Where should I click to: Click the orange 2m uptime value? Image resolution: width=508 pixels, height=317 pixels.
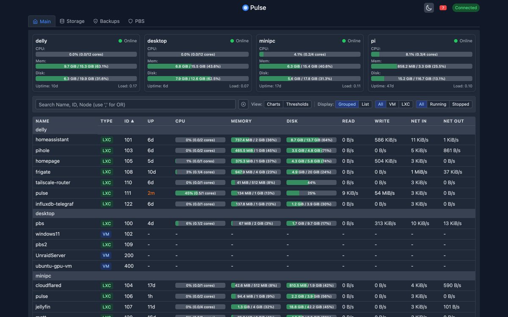[151, 193]
